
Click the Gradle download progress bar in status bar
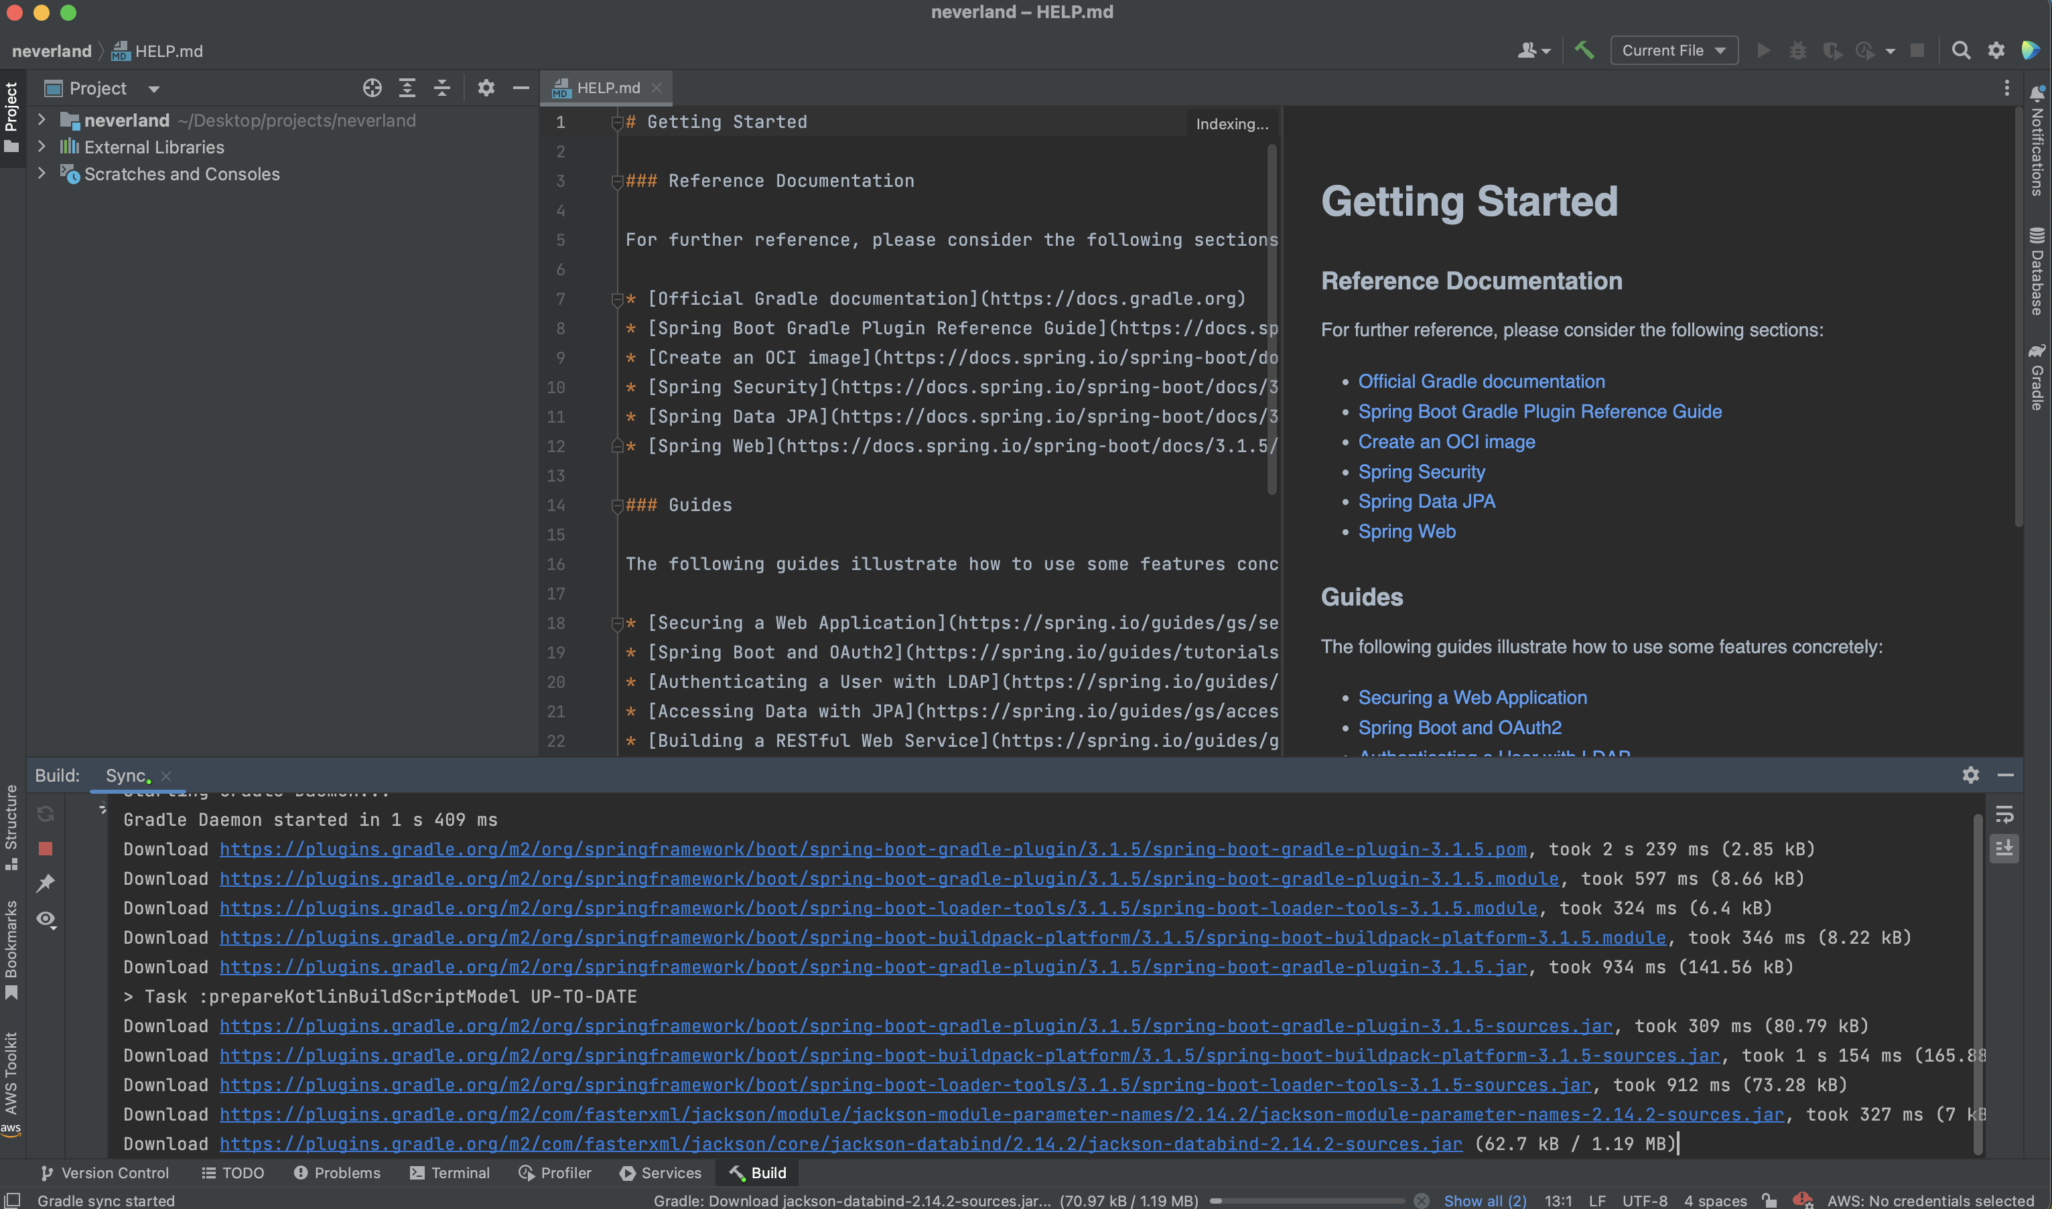point(1308,1200)
